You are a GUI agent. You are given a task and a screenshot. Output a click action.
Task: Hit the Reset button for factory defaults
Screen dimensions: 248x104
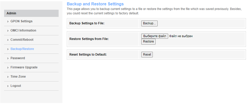[147, 55]
